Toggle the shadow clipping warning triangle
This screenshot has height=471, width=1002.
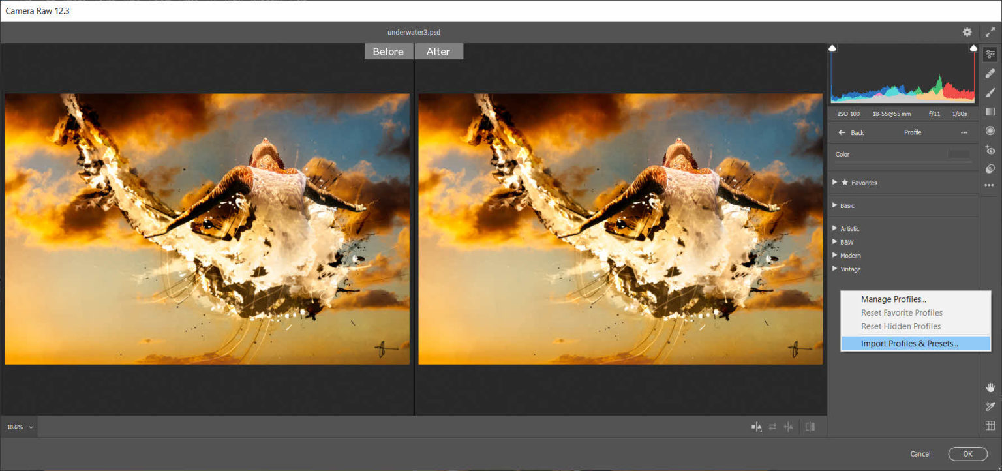click(x=832, y=48)
